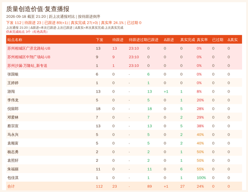248x192 pixels.
Task: Click the red note 仍未完成站点 3个
Action: pos(27,32)
